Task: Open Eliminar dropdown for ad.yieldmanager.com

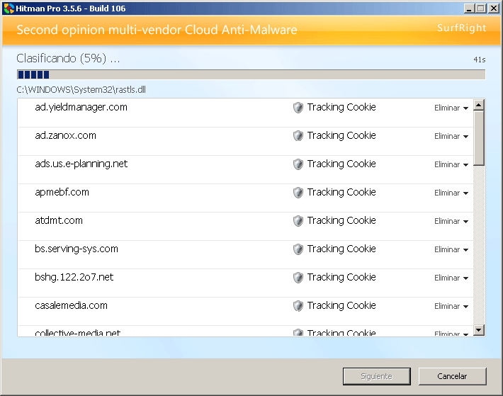Action: coord(451,108)
